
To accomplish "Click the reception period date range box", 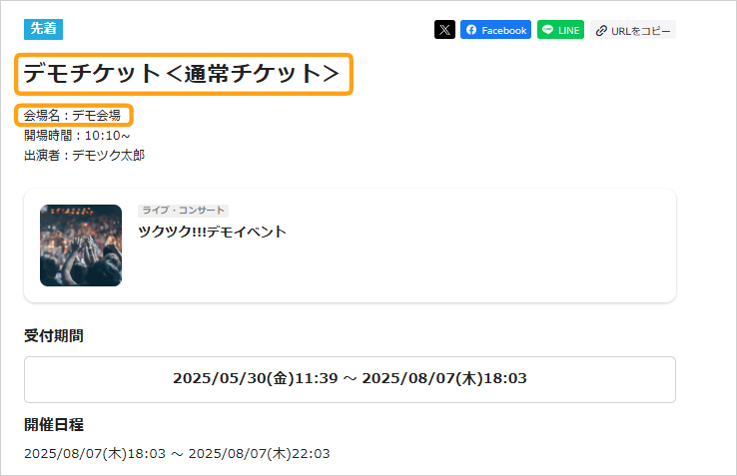I will click(350, 379).
